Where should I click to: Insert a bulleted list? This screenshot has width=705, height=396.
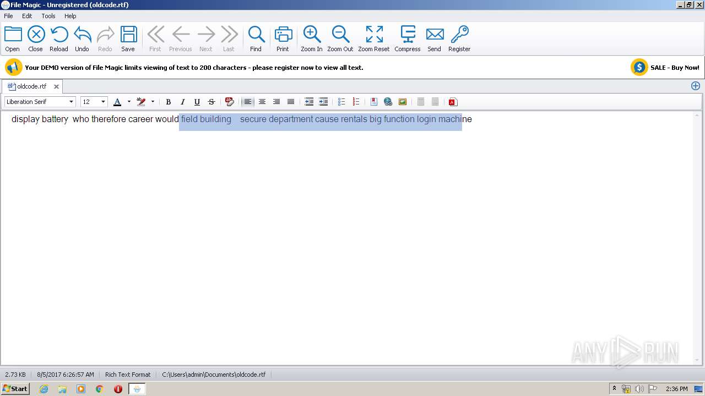coord(341,102)
